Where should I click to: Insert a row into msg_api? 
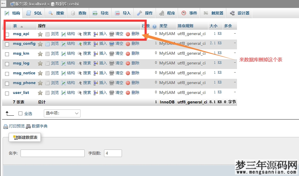click(103, 34)
